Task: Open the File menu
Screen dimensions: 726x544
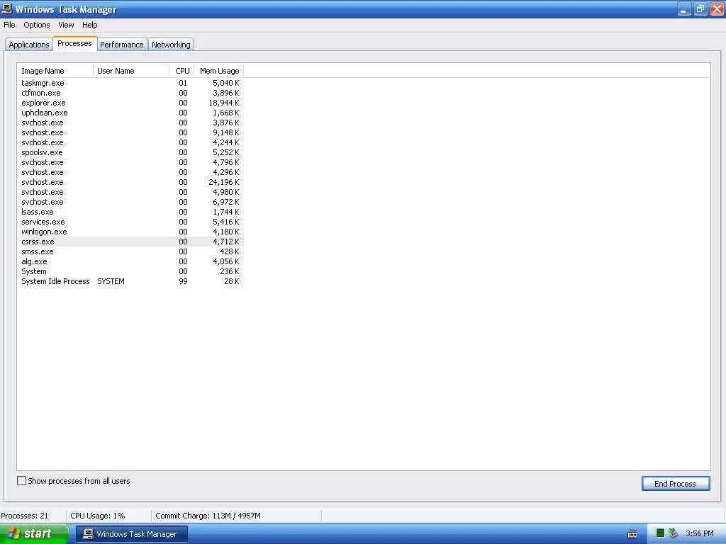Action: (9, 25)
